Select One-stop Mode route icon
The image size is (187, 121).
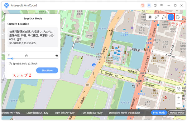pos(157,17)
